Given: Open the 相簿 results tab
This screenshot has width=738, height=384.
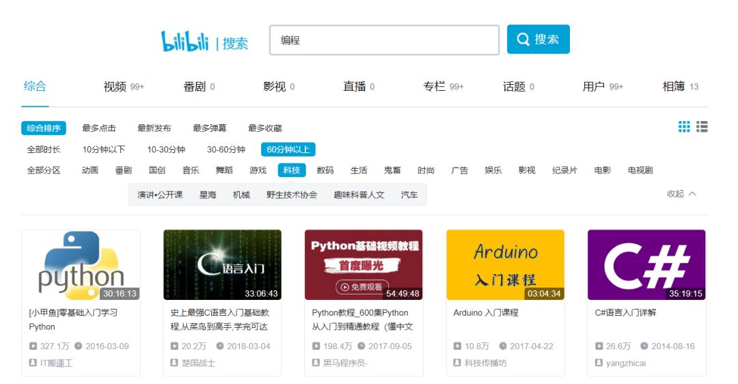Looking at the screenshot, I should [680, 87].
